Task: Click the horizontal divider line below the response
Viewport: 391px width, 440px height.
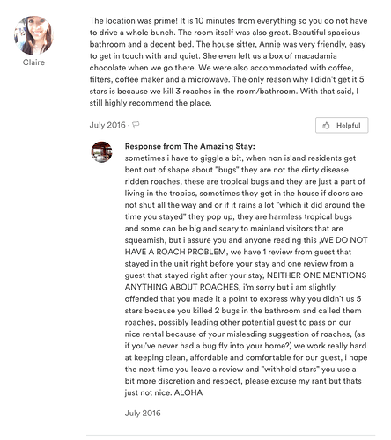Action: (231, 435)
